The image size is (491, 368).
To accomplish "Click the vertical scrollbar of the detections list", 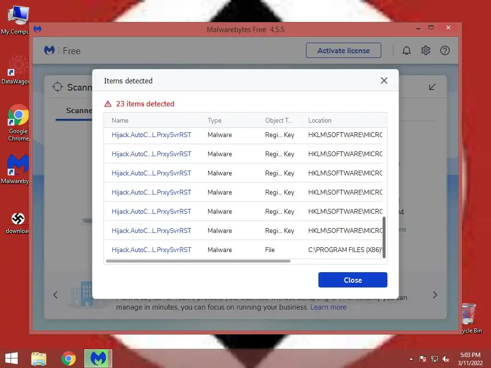I will coord(384,237).
